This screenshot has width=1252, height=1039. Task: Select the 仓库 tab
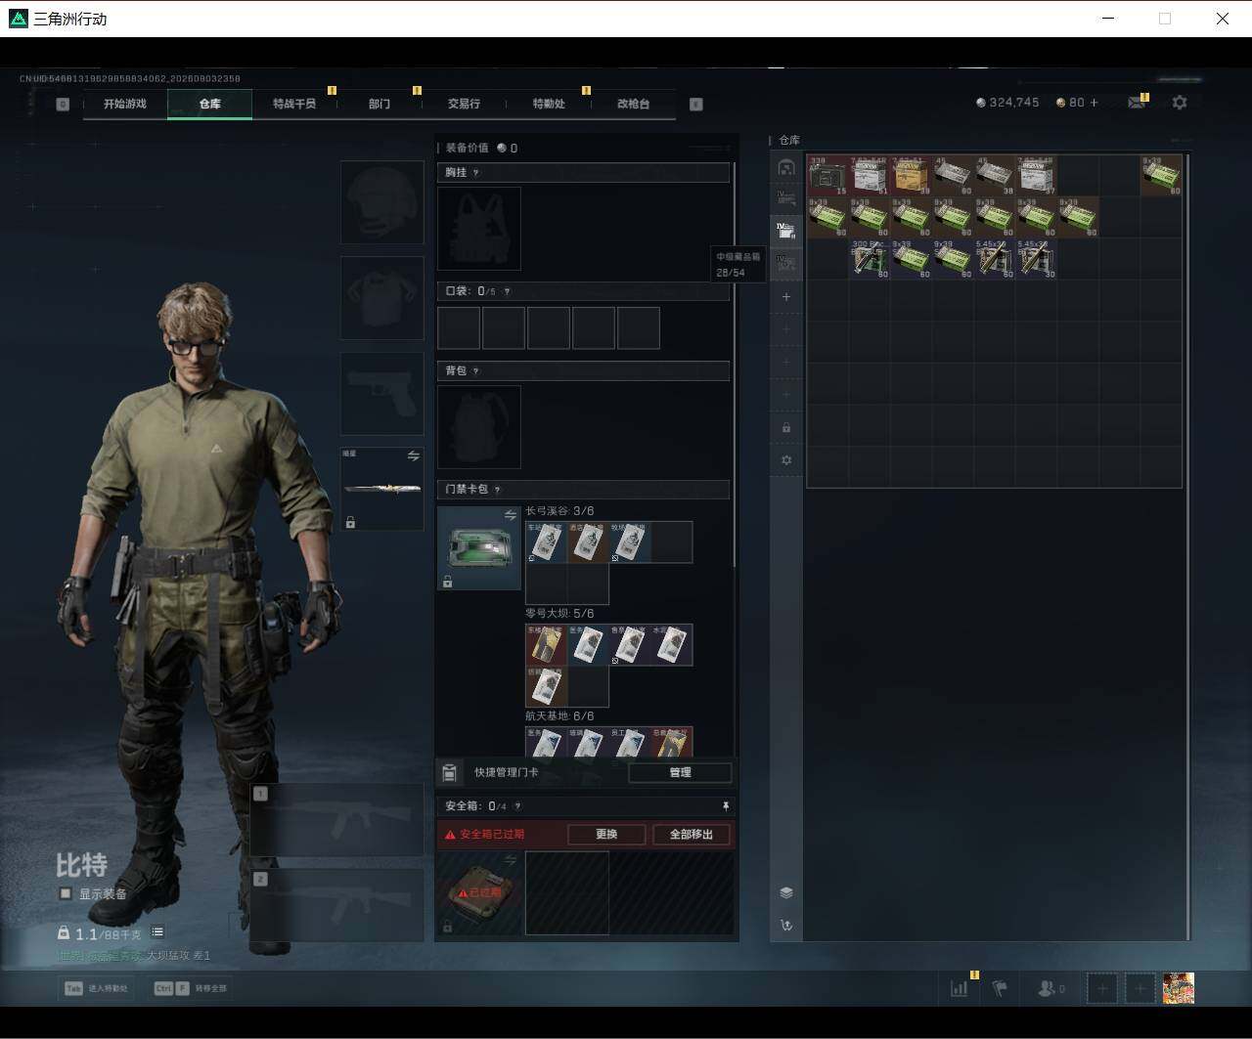tap(209, 104)
